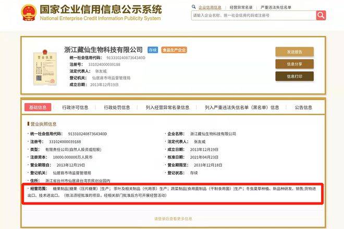Click the 发送报告 button
This screenshot has width=344, height=229.
pyautogui.click(x=294, y=52)
